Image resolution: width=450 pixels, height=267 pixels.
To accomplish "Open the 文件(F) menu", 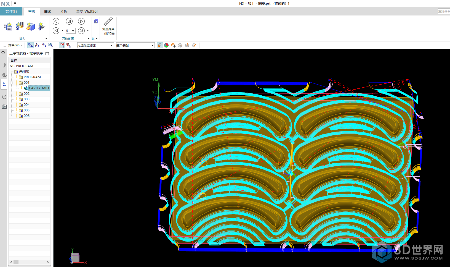I will point(11,11).
